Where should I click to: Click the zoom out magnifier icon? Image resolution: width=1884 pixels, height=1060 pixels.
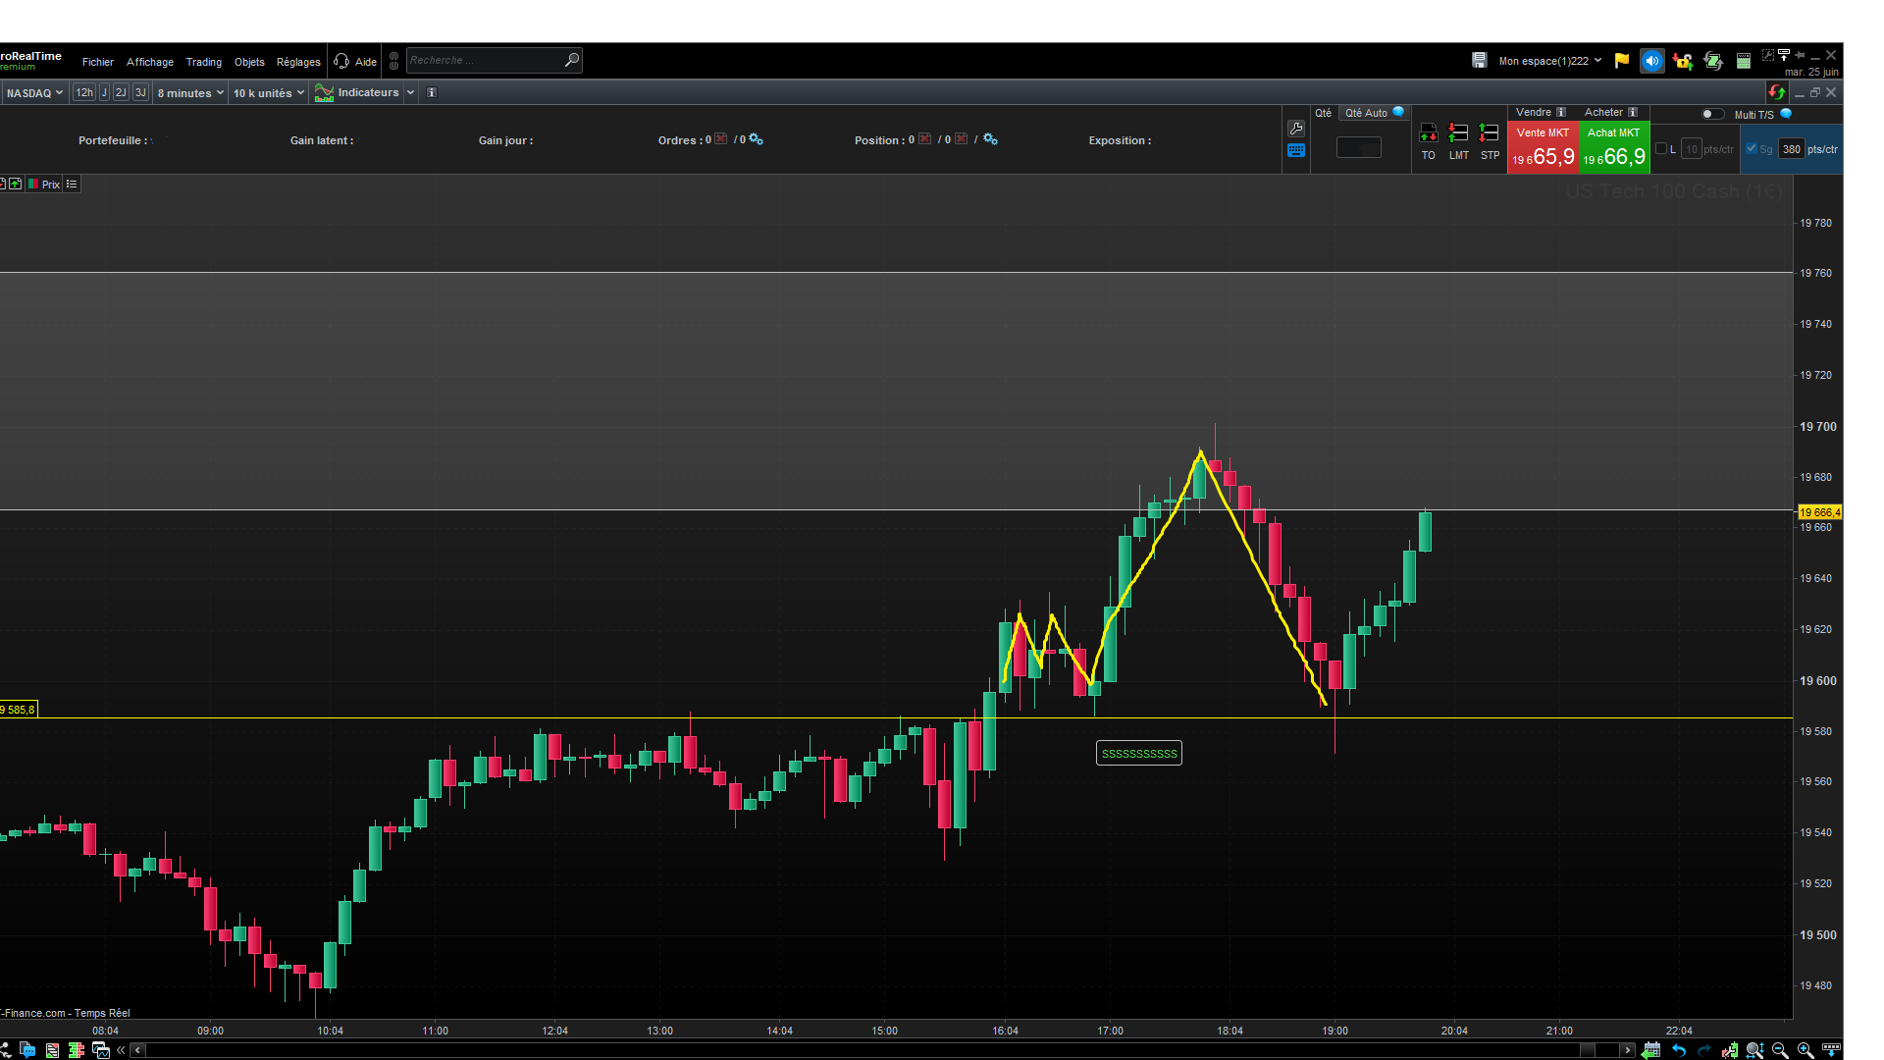pos(1780,1050)
